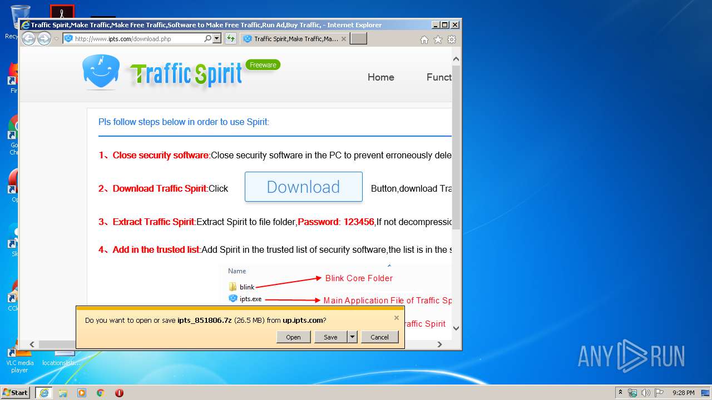Image resolution: width=712 pixels, height=400 pixels.
Task: Click the 'Password: 123456' text
Action: coord(336,222)
